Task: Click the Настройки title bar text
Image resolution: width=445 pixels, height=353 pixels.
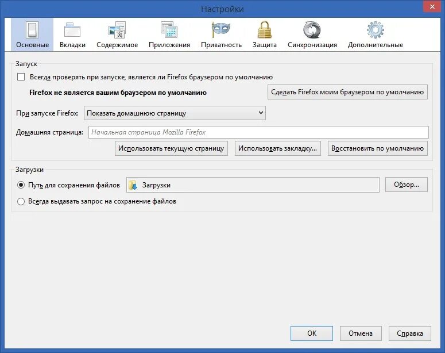Action: point(222,9)
